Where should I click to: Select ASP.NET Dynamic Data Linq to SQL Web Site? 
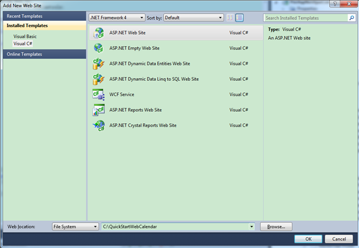pyautogui.click(x=154, y=79)
